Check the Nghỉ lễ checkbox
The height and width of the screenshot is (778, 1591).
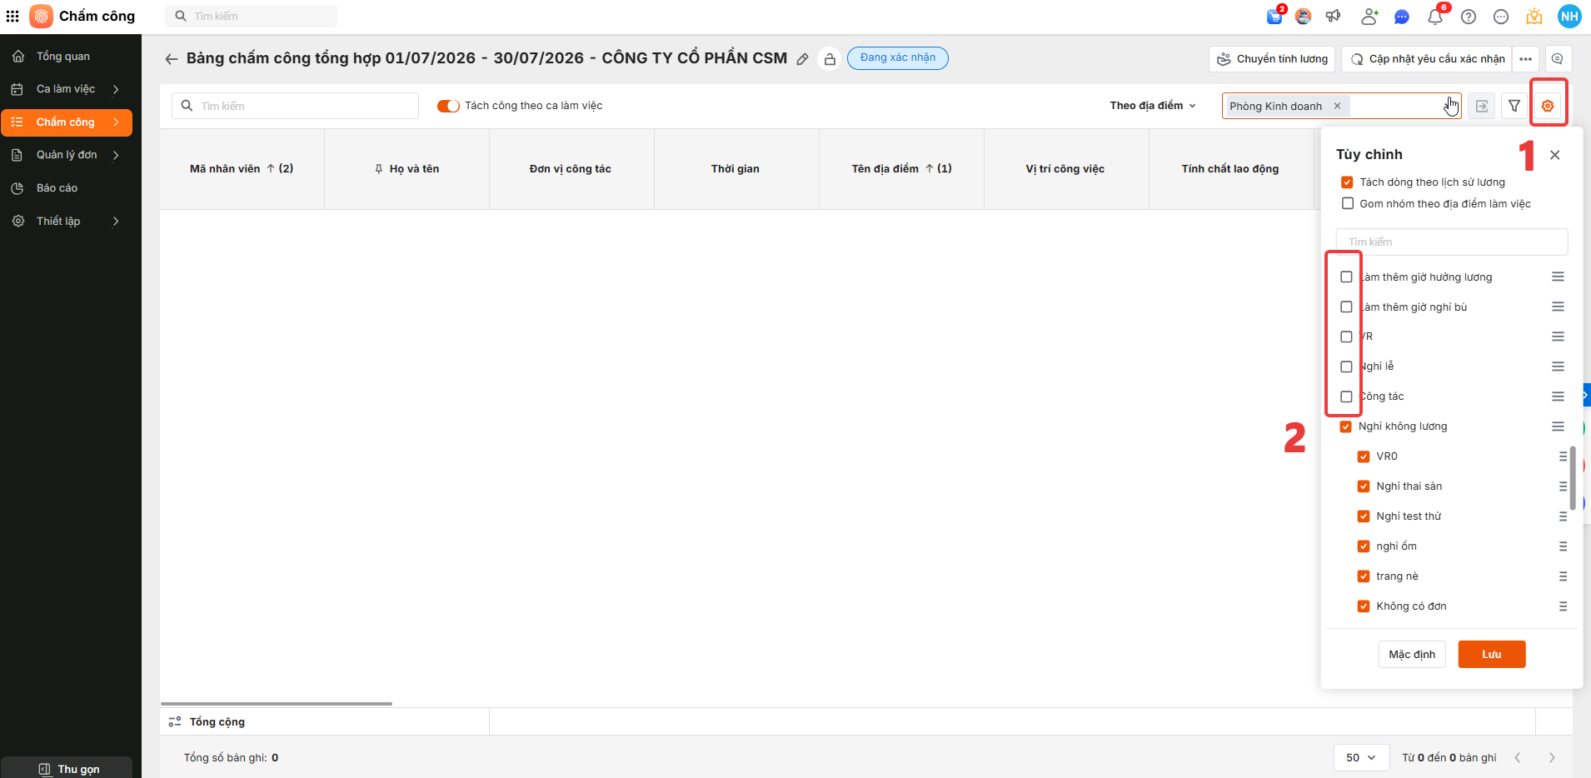1346,367
